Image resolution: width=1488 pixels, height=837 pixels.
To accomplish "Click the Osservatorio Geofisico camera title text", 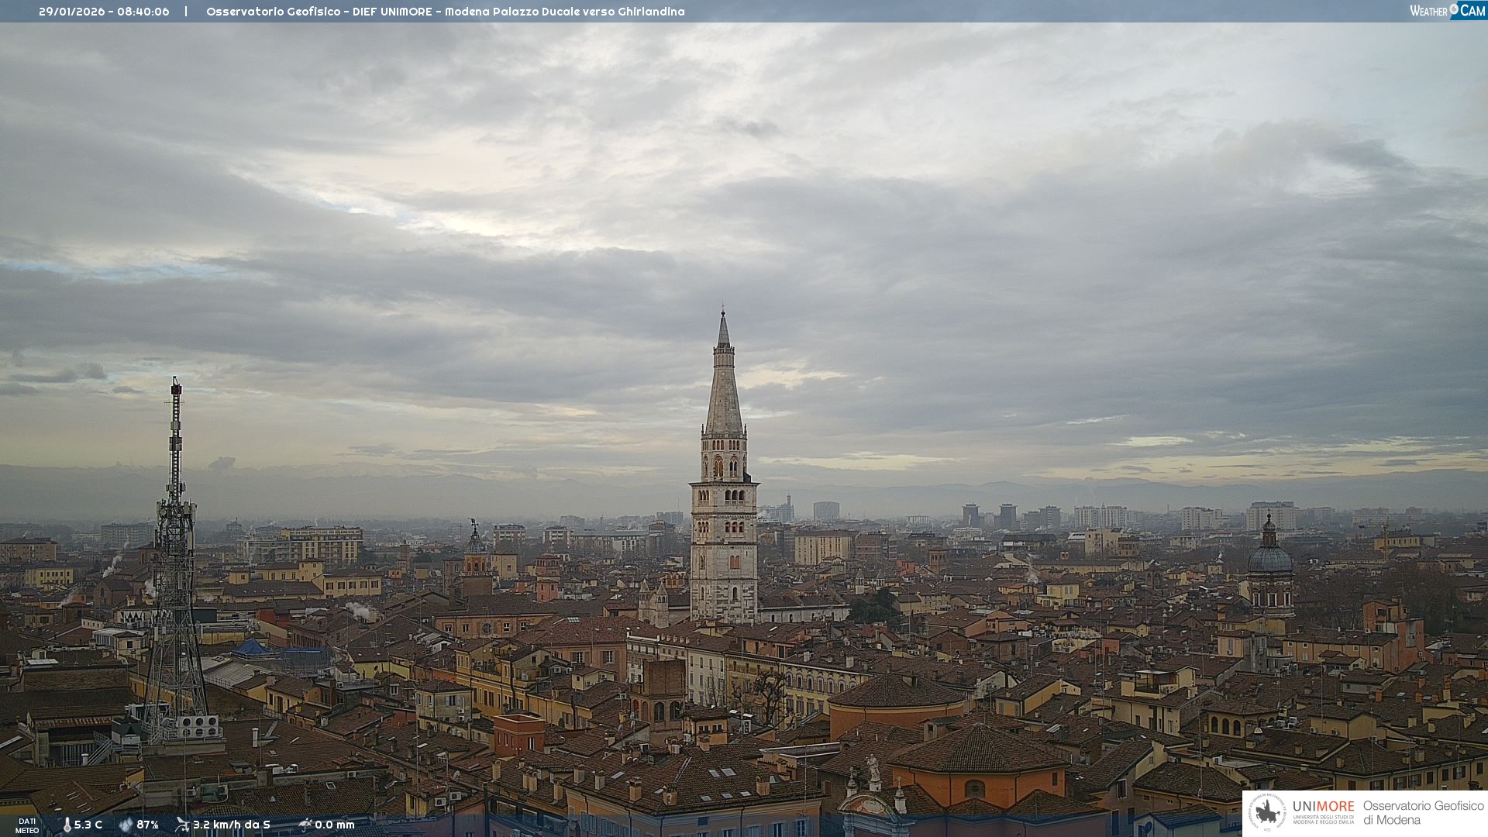I will click(x=445, y=12).
